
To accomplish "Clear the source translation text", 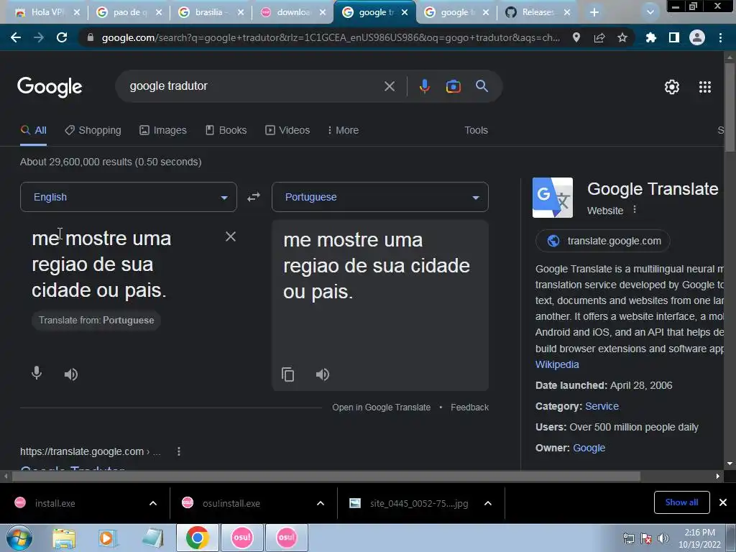I will (231, 236).
